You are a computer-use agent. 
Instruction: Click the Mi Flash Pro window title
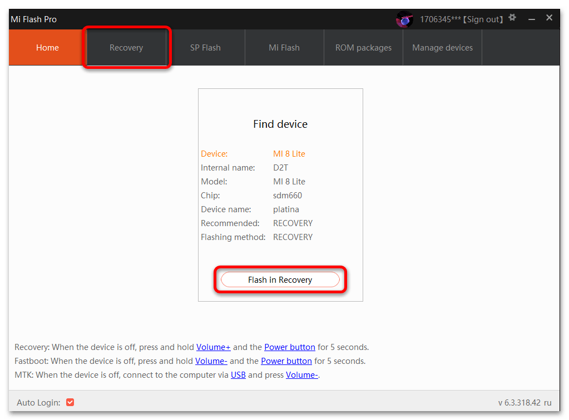click(x=34, y=19)
